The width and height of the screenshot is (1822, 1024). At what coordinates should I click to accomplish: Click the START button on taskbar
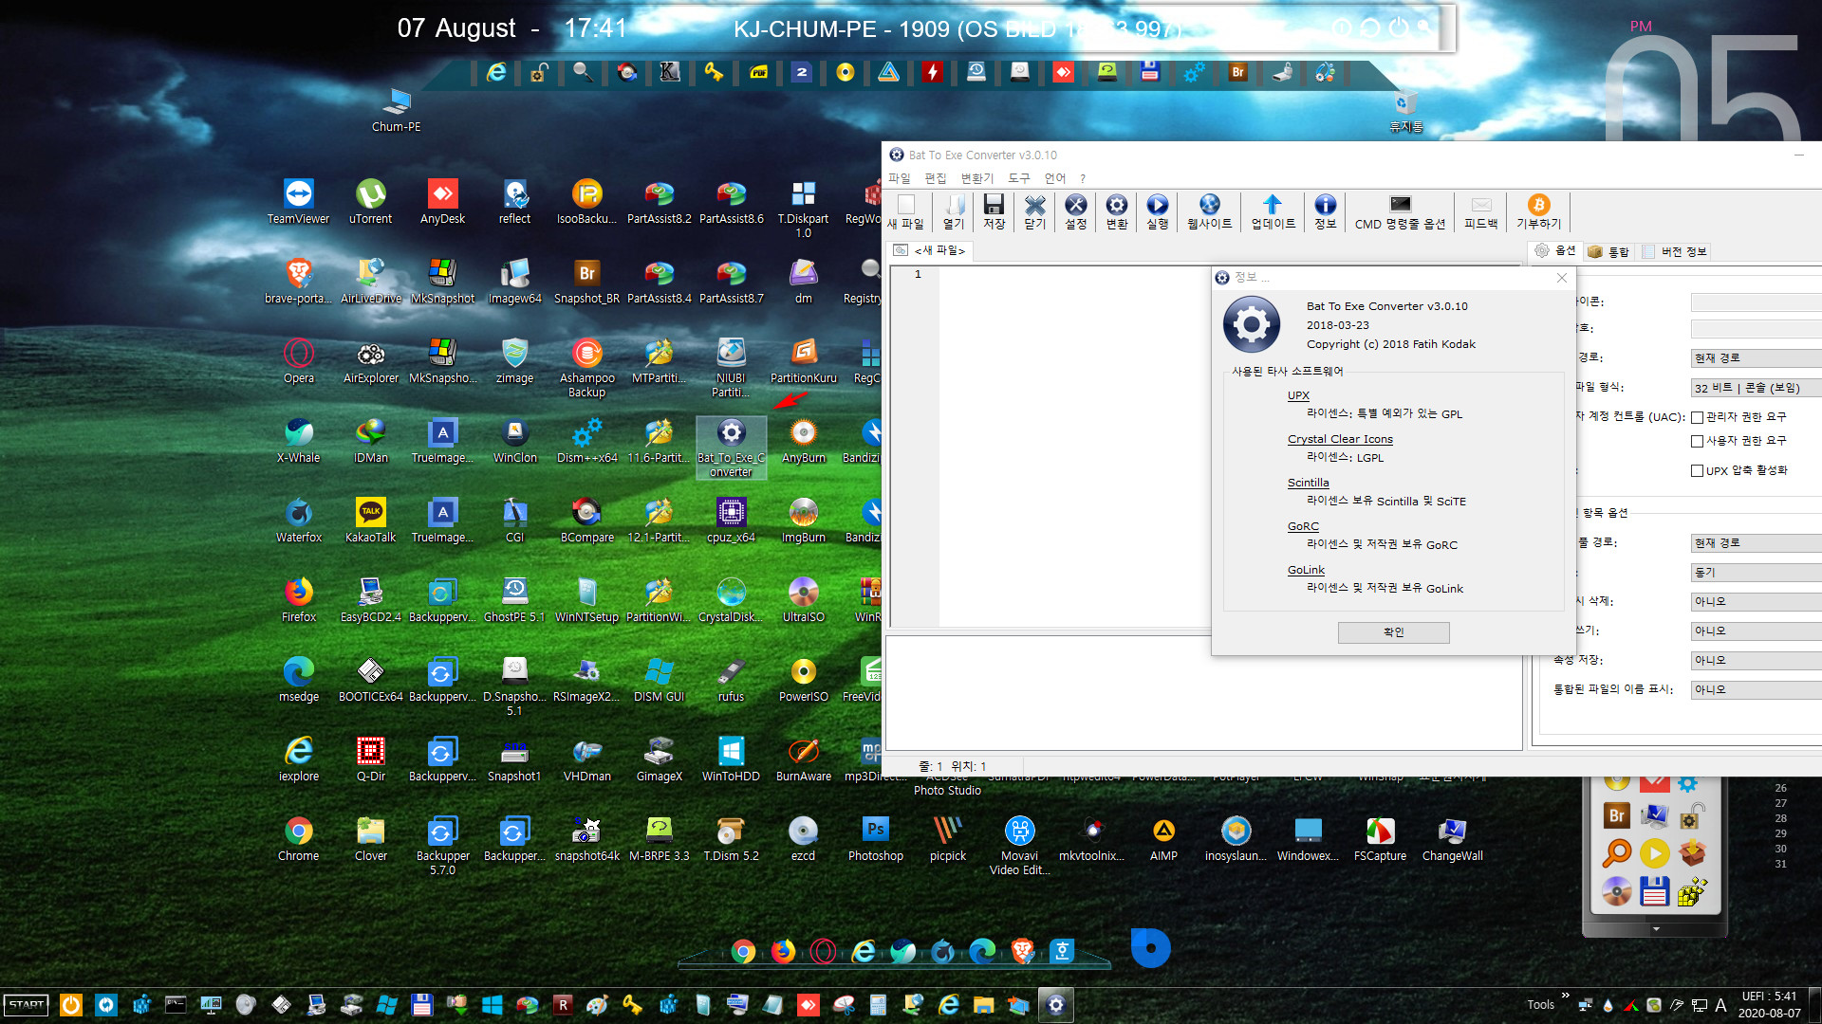point(27,1005)
